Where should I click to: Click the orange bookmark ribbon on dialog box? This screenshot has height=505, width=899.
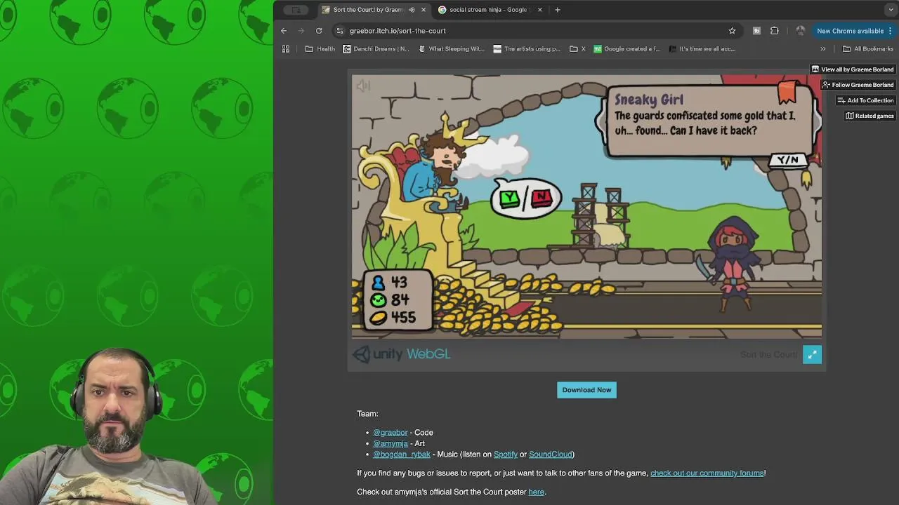787,93
